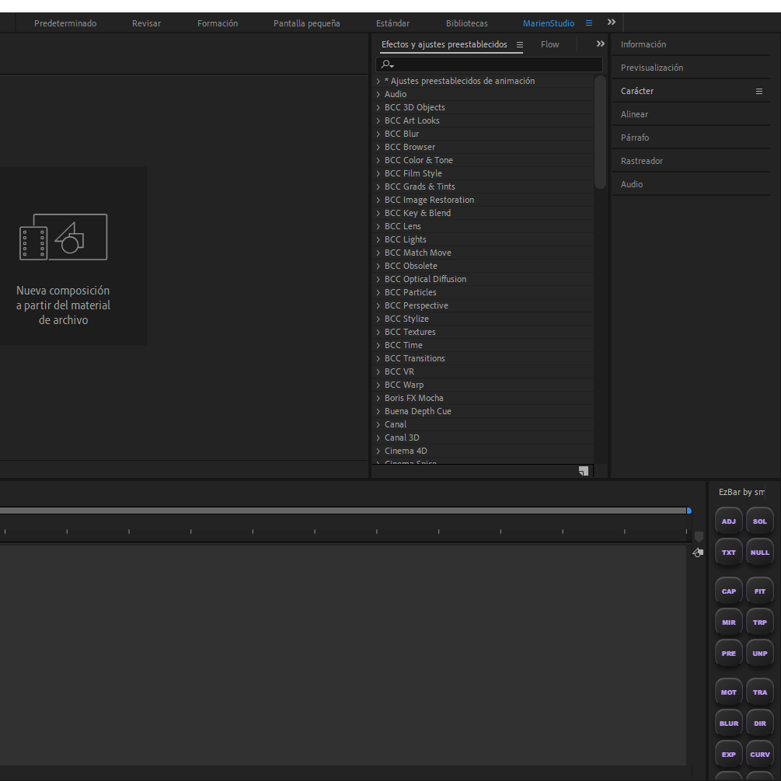The height and width of the screenshot is (781, 781).
Task: Click the NULL button in EzBar
Action: 759,552
